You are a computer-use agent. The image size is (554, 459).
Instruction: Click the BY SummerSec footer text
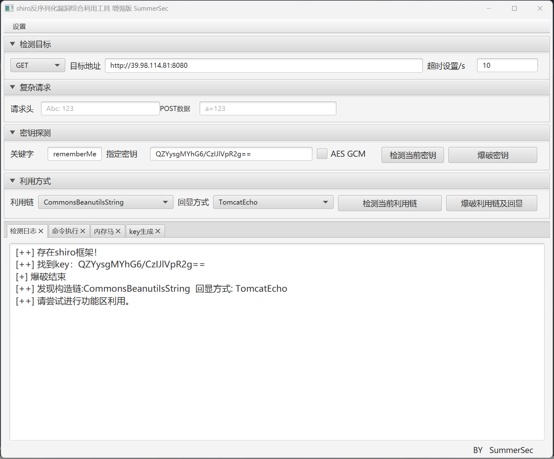(x=503, y=450)
